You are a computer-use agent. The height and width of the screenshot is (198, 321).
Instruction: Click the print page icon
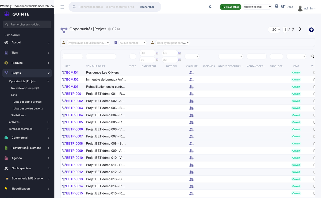[x=277, y=6]
